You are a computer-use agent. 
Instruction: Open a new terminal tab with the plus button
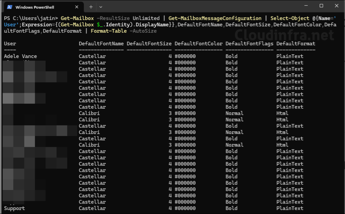(91, 7)
